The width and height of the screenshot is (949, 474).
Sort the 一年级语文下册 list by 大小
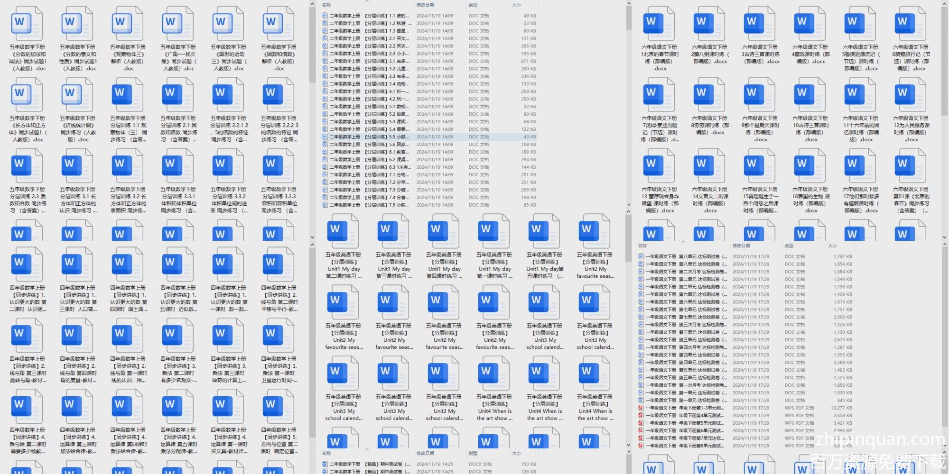833,246
